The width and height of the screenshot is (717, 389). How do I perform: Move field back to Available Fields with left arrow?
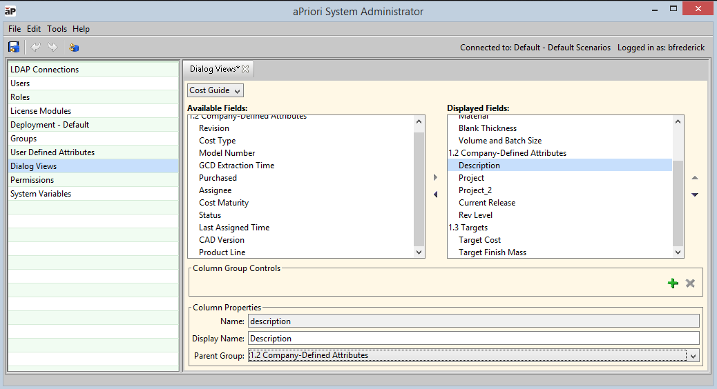(435, 194)
